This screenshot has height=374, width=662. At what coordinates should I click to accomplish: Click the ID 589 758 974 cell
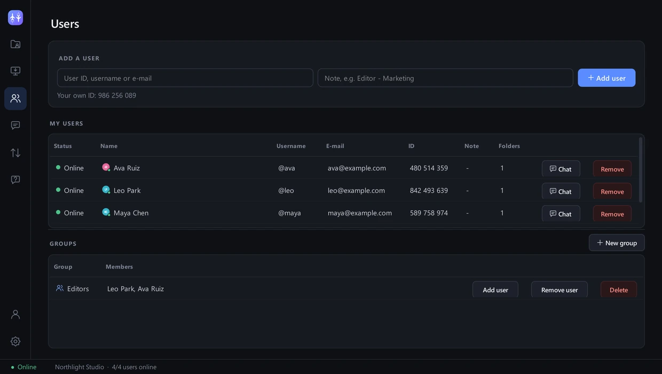pos(429,213)
